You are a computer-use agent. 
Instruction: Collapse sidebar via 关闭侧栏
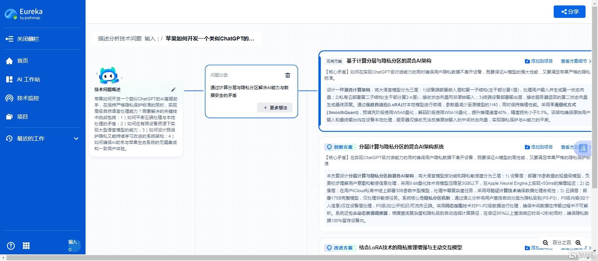(22, 39)
